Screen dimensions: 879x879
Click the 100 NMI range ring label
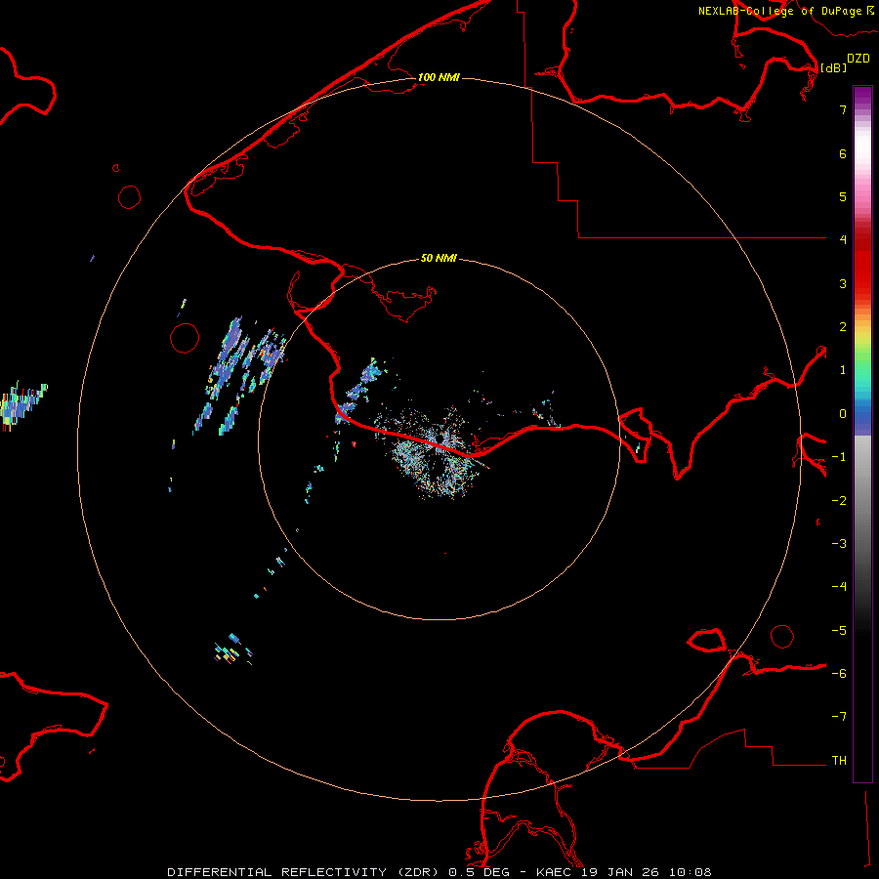click(439, 77)
